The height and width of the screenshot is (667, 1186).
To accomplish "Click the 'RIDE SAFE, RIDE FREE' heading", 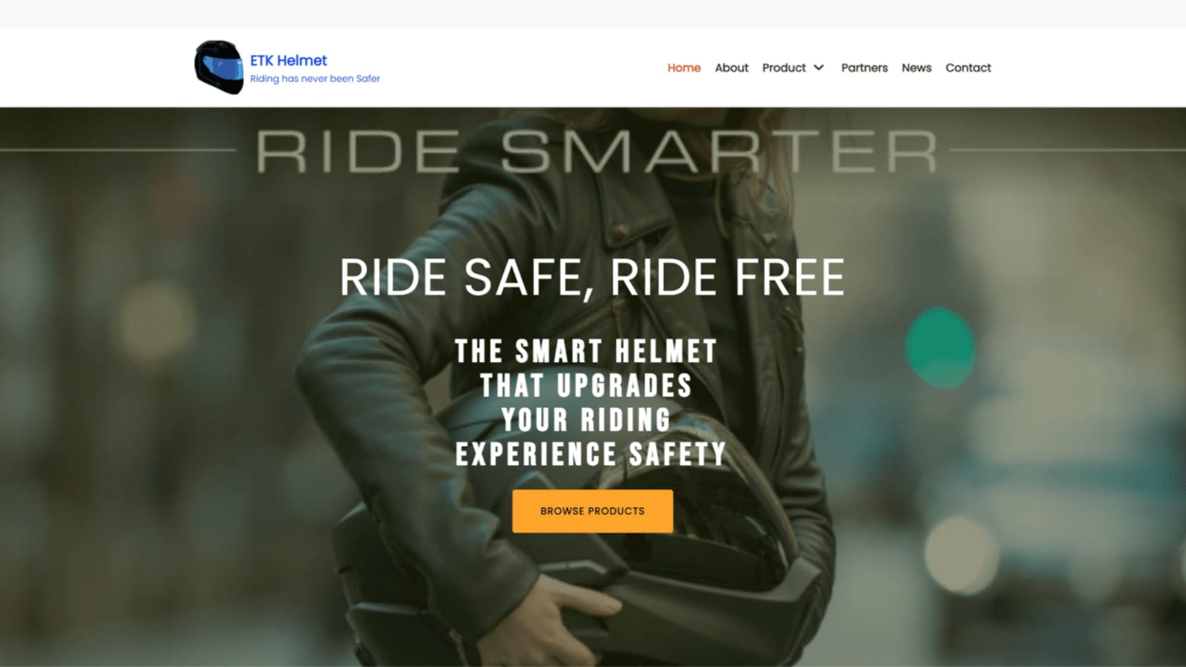I will tap(592, 277).
